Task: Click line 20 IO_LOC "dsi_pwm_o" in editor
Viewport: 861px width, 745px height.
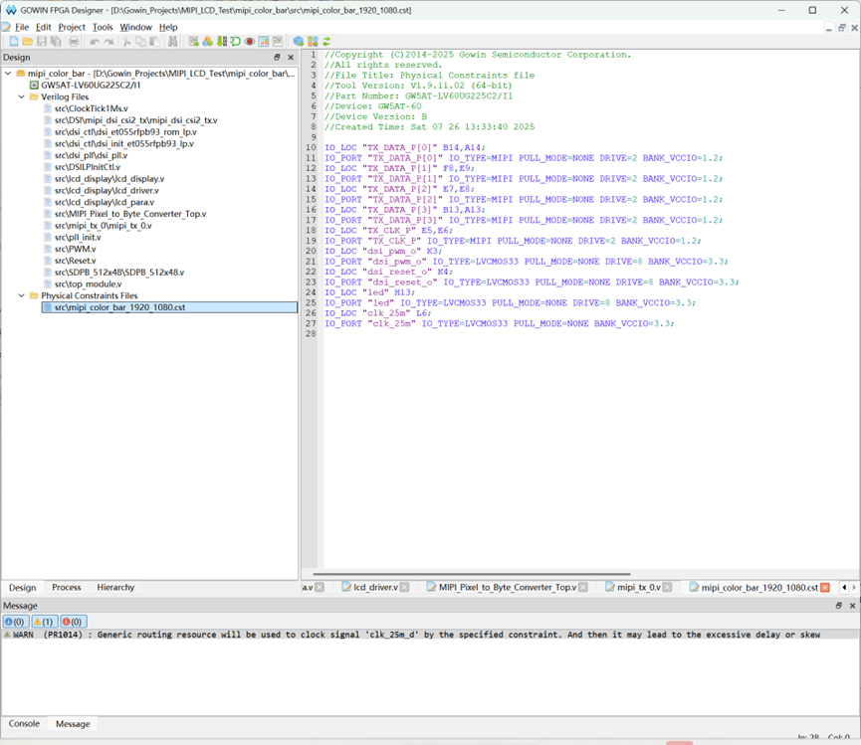Action: pos(383,251)
